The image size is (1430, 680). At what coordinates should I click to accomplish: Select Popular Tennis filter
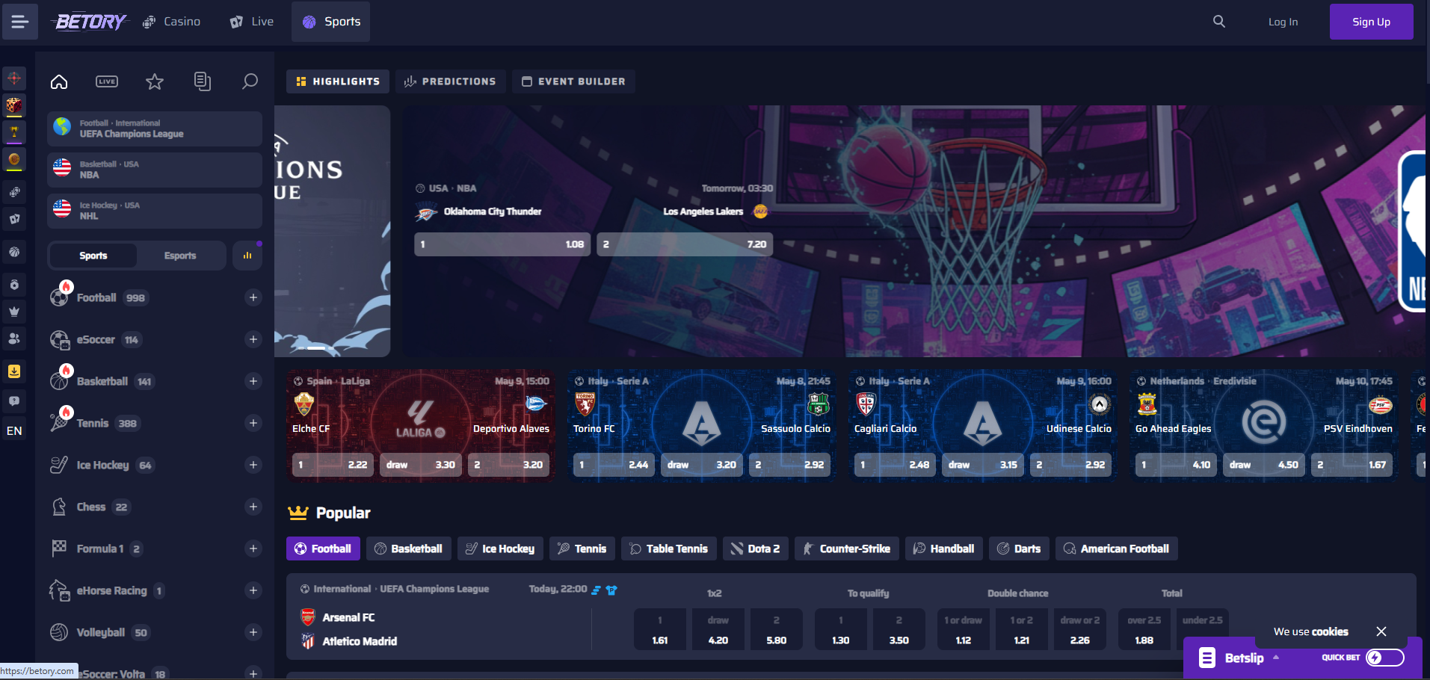tap(582, 548)
